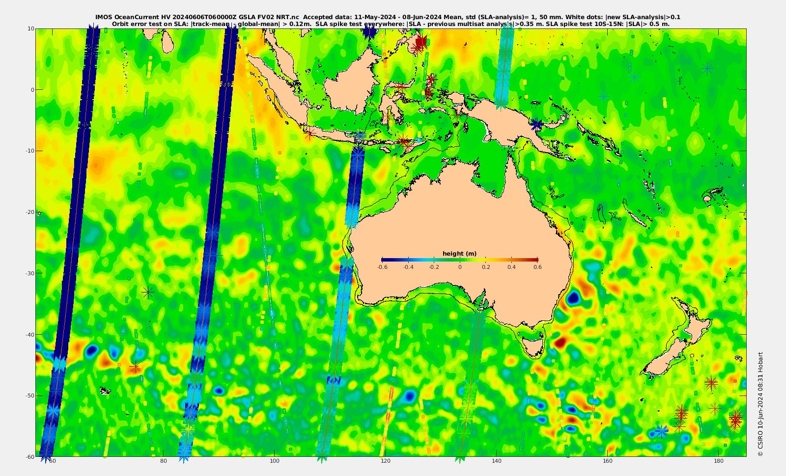This screenshot has width=786, height=476.
Task: Click the blue asterisk near 170E 56S
Action: (662, 431)
